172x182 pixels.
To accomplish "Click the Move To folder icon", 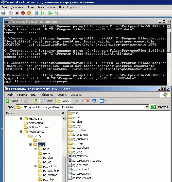I will [76, 101].
